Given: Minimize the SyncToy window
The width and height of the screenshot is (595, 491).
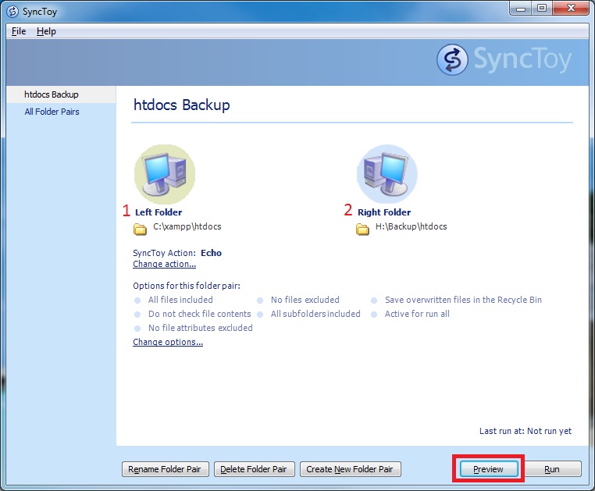Looking at the screenshot, I should coord(521,9).
